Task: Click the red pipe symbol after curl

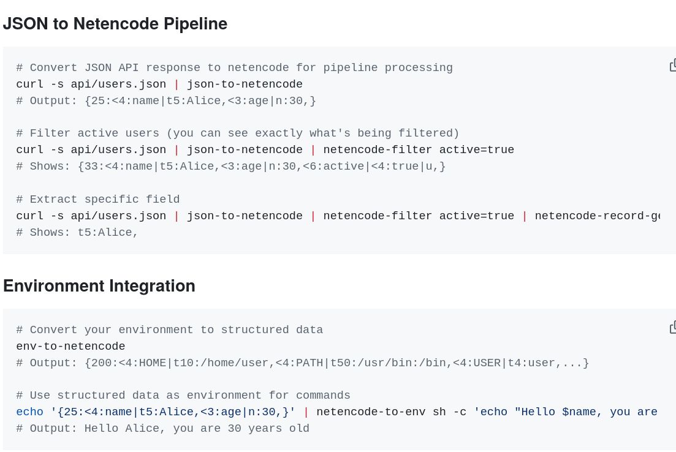Action: [177, 85]
